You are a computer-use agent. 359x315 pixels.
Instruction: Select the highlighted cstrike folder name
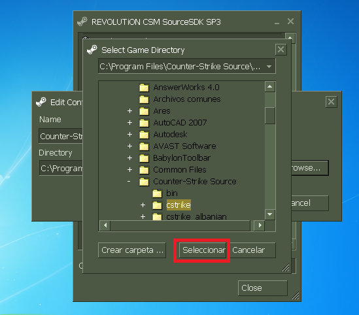point(179,205)
